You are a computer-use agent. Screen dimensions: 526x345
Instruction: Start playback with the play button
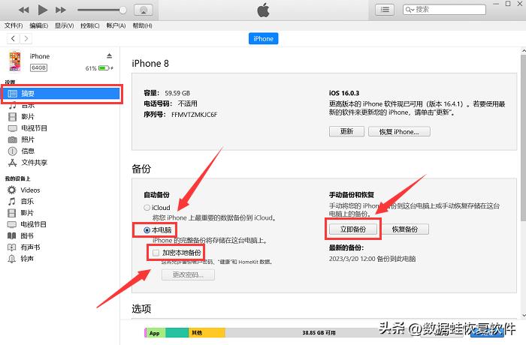pyautogui.click(x=42, y=10)
